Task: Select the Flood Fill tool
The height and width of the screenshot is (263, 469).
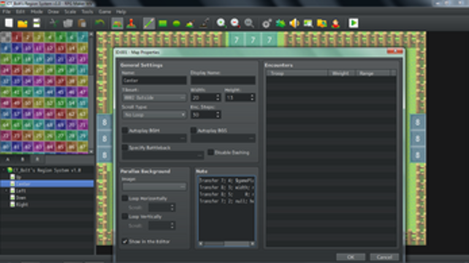Action: (x=190, y=23)
